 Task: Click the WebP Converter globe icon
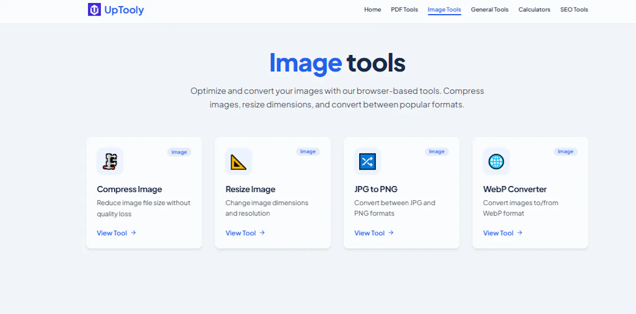(496, 161)
